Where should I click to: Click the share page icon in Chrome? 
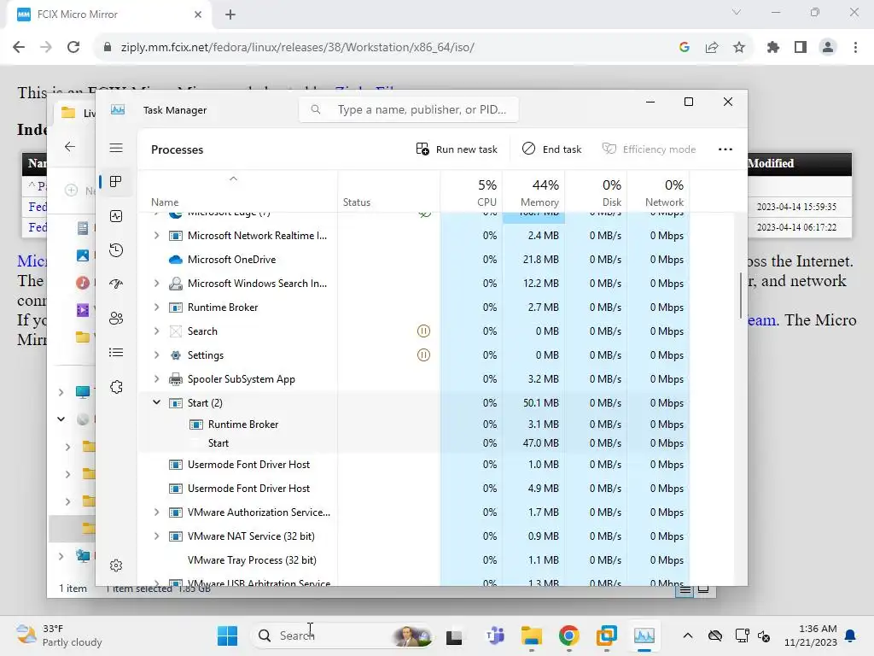tap(712, 48)
